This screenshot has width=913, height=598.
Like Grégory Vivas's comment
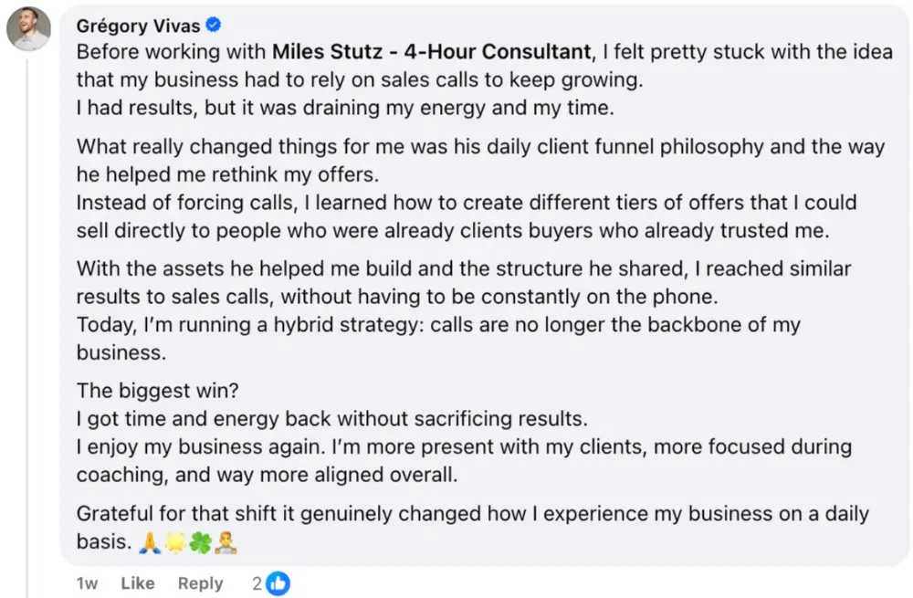pos(138,583)
